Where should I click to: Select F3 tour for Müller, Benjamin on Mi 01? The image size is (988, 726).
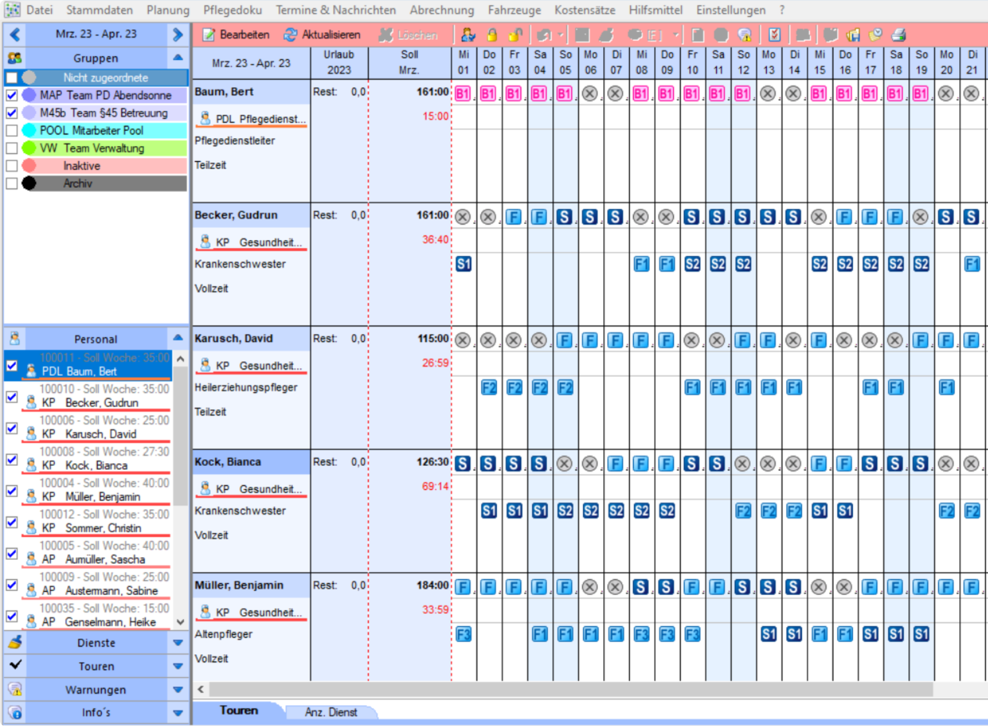[x=463, y=635]
